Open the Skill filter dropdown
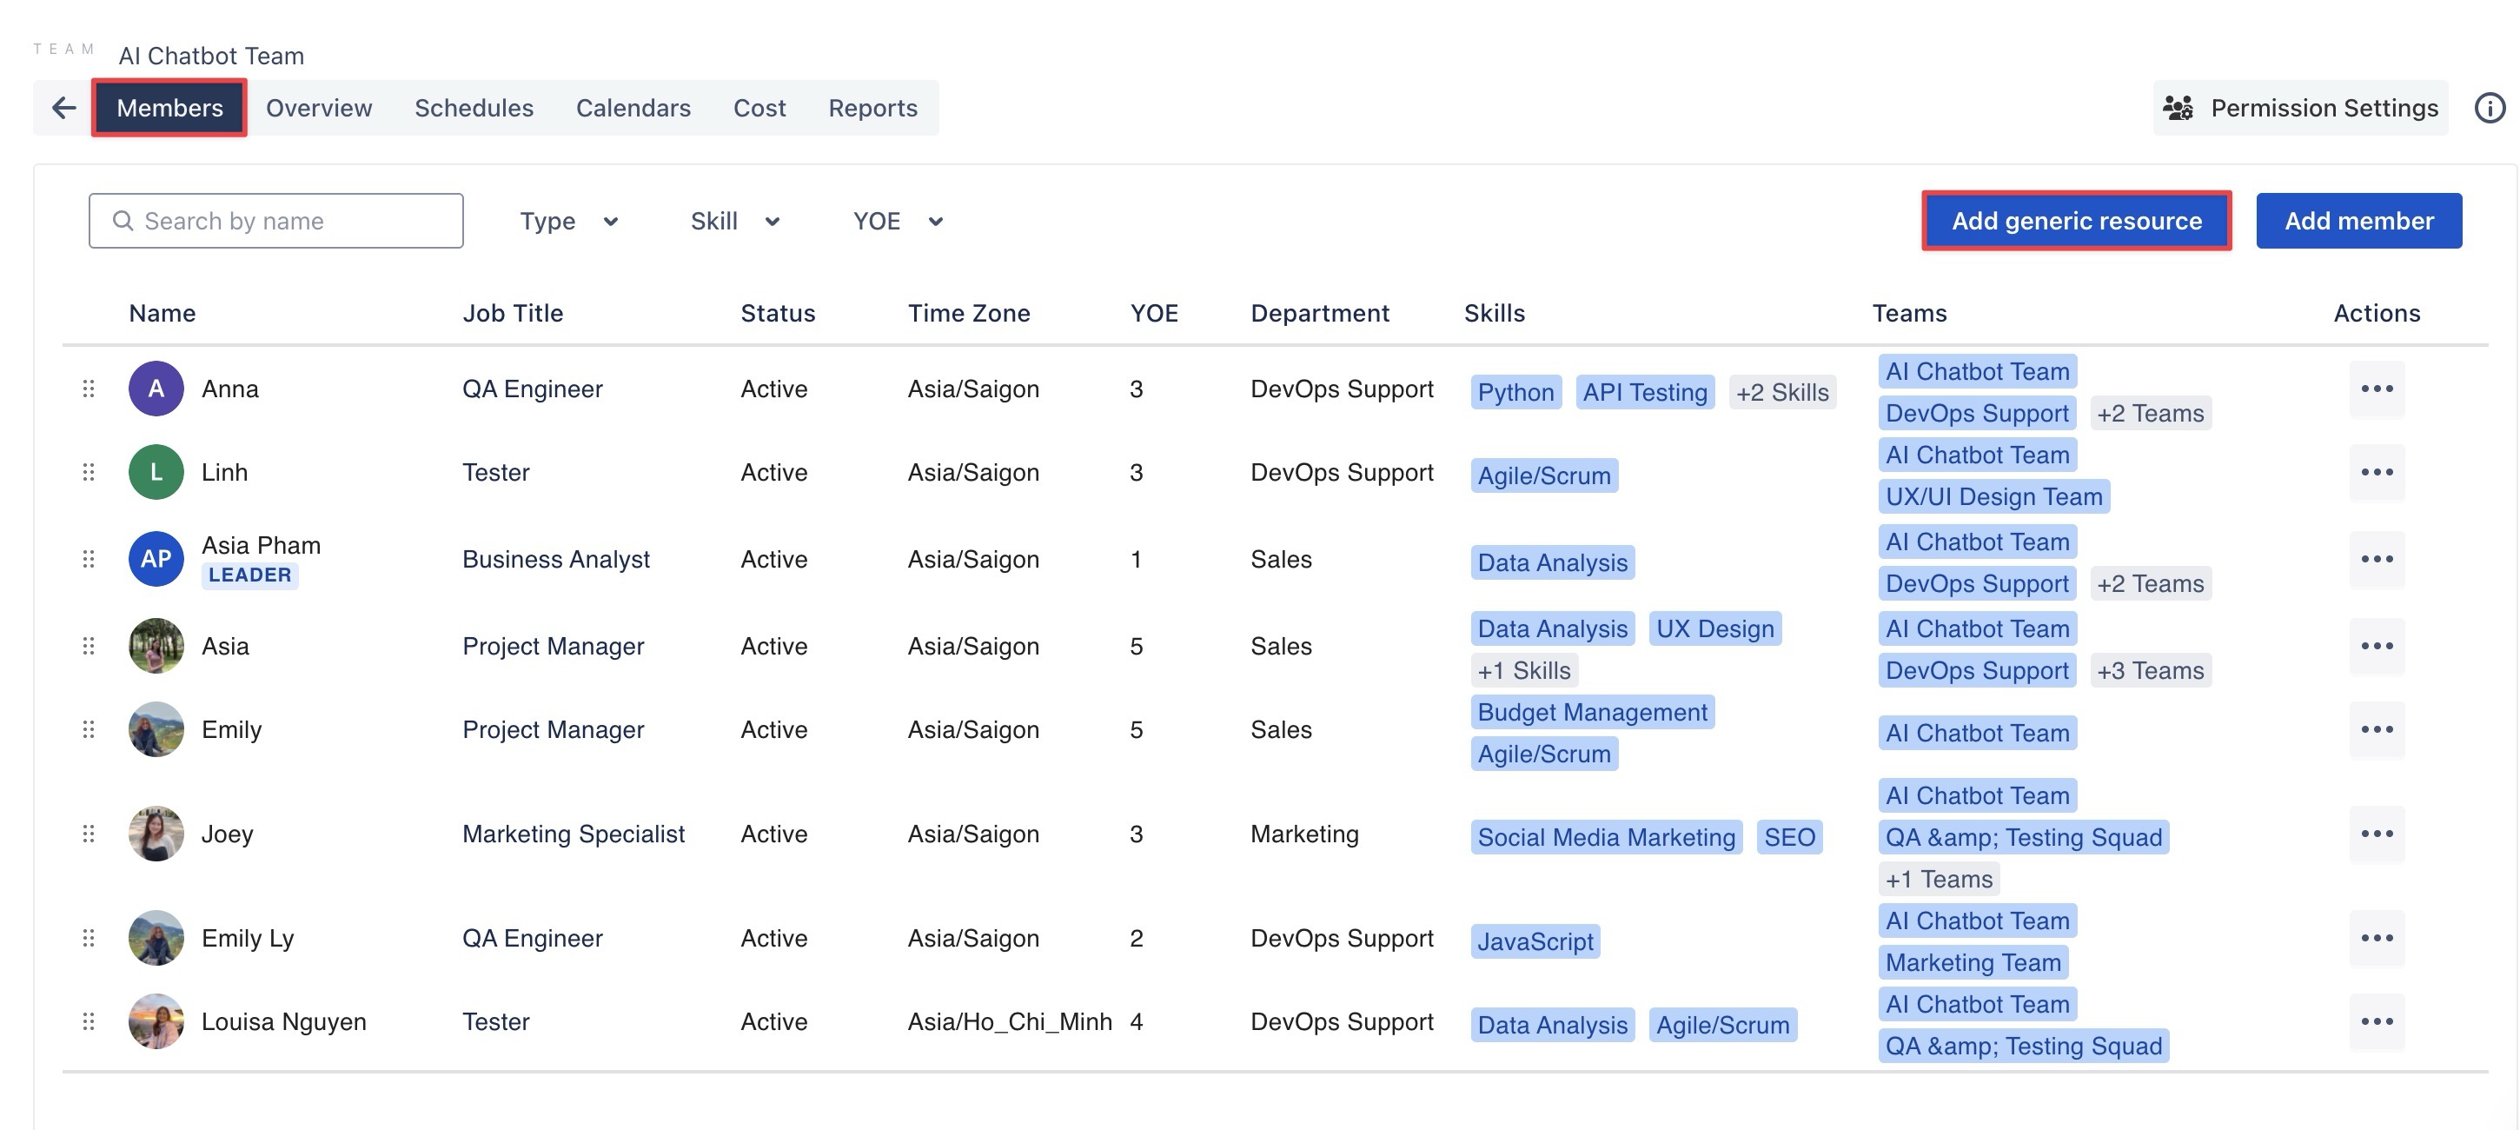 click(x=734, y=221)
